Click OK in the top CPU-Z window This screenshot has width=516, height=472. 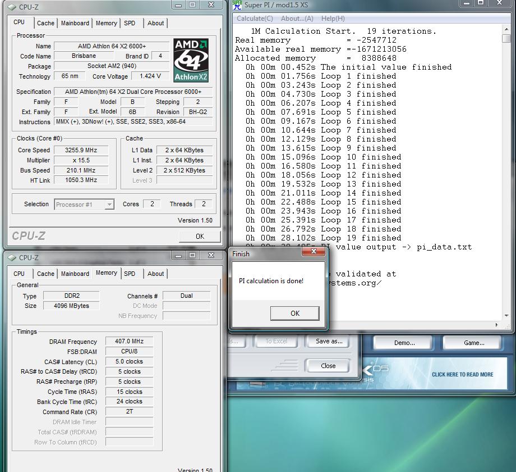pyautogui.click(x=200, y=237)
